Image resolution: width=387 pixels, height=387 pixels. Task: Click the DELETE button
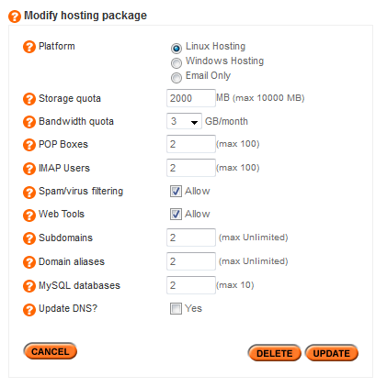pos(275,353)
